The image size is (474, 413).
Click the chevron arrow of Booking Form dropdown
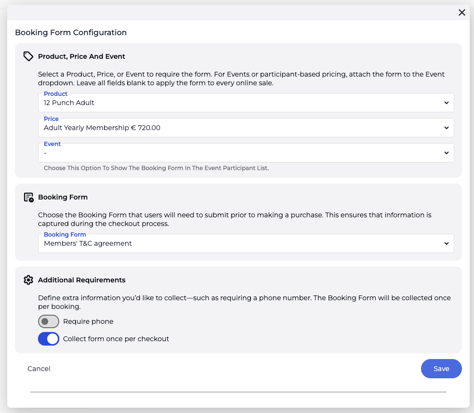point(447,243)
